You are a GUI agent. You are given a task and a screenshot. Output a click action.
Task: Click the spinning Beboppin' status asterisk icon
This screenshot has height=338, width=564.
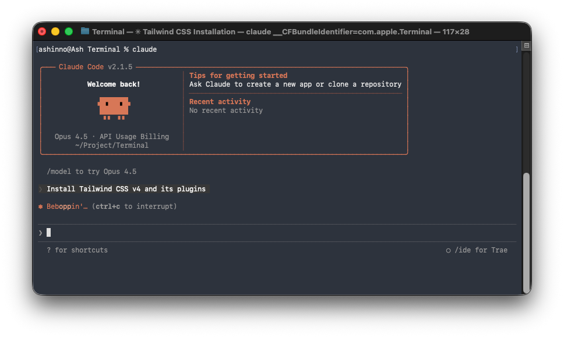41,207
